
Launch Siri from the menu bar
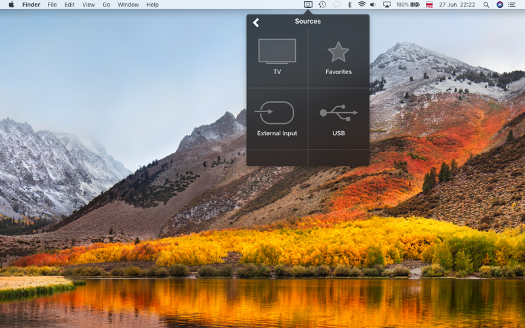click(500, 5)
